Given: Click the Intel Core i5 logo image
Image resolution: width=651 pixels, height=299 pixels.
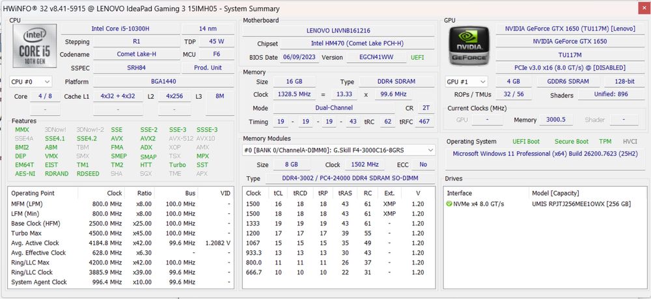Looking at the screenshot, I should click(35, 46).
